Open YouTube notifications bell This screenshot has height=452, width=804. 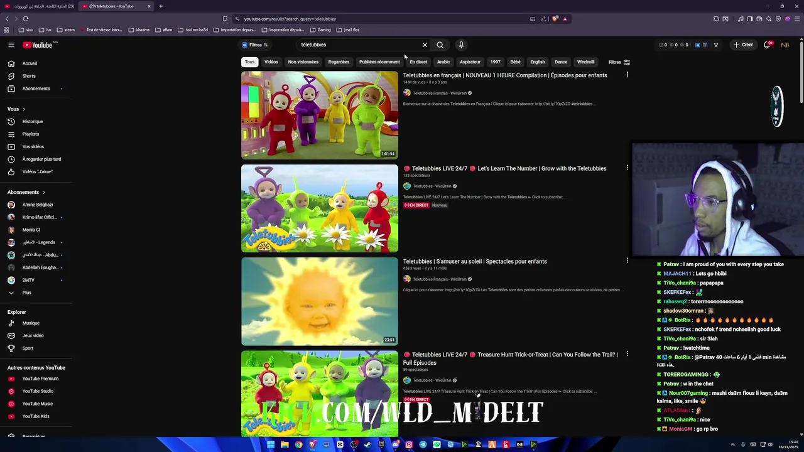(767, 45)
